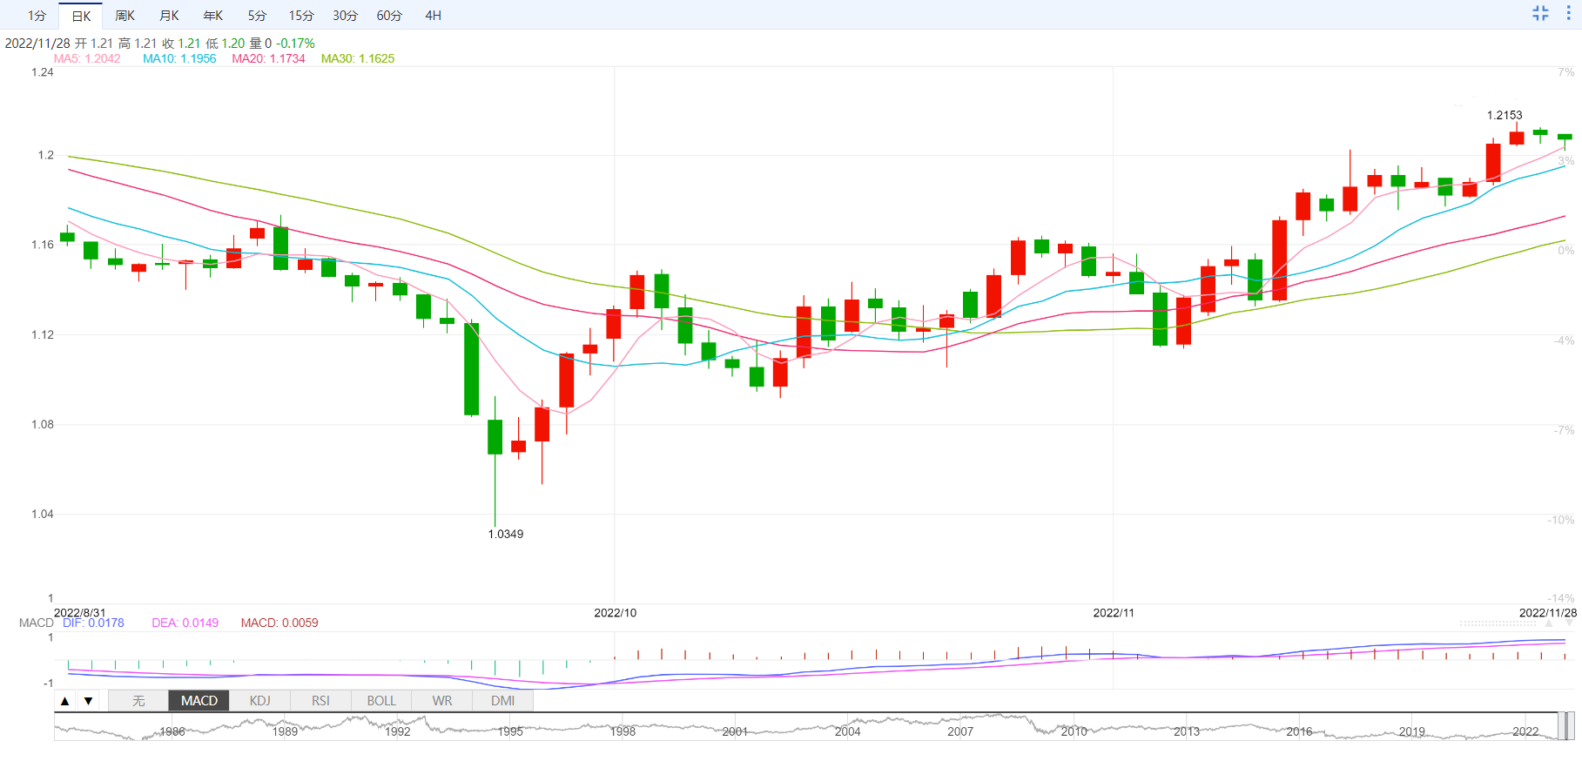
Task: Open the three-dot more options menu
Action: point(1568,13)
